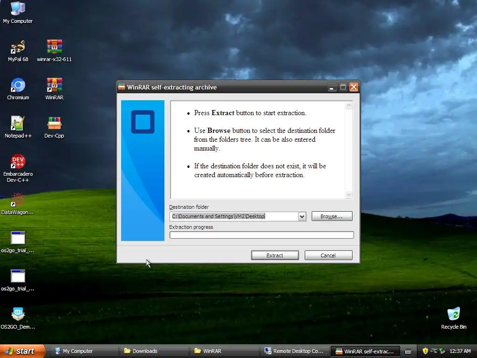
Task: Open the Windows start menu
Action: (22, 351)
